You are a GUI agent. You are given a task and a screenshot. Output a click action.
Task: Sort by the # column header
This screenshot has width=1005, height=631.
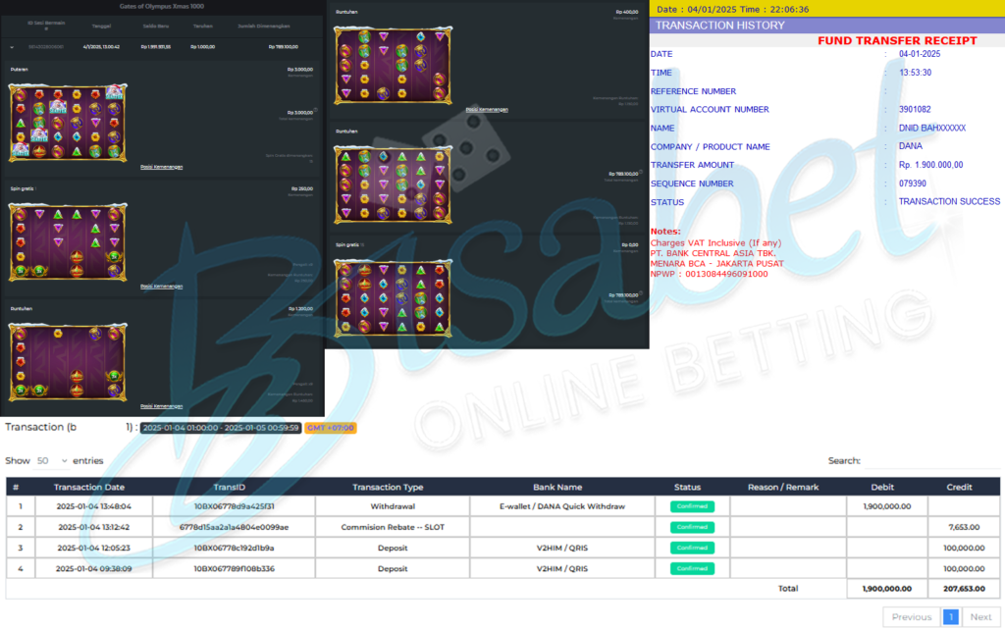tap(16, 487)
